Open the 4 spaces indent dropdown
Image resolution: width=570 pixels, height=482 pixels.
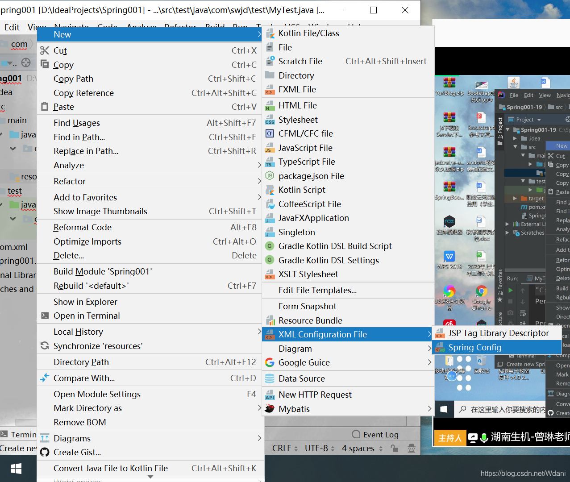point(362,448)
